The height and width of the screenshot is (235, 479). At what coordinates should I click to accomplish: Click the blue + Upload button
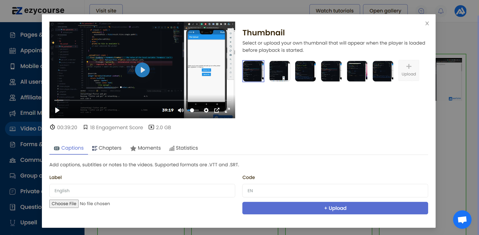pos(335,208)
